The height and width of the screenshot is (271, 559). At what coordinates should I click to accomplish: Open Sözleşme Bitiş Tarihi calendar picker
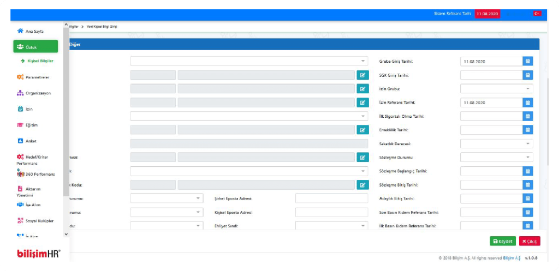[x=527, y=185]
